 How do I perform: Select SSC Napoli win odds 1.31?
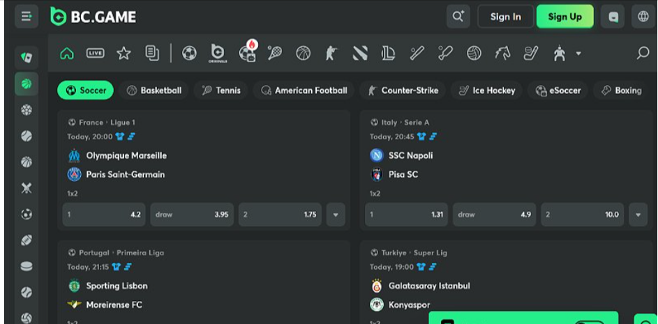point(407,215)
